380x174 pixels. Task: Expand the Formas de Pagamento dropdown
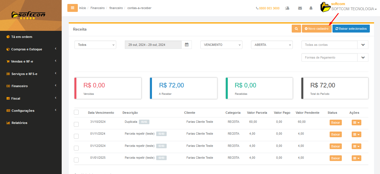click(363, 57)
